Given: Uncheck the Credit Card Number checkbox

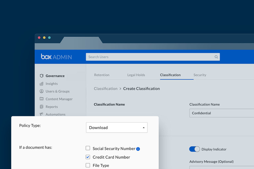Looking at the screenshot, I should click(88, 157).
